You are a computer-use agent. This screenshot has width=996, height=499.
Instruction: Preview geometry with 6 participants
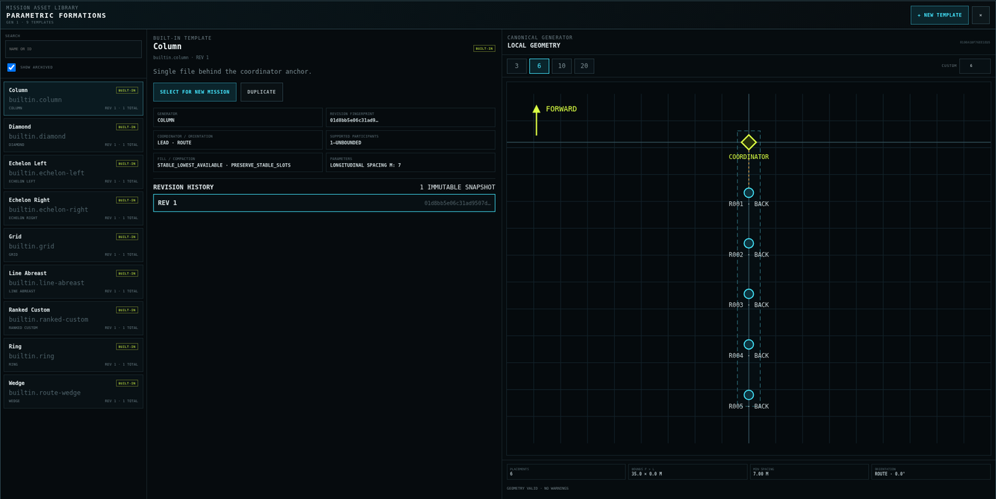pyautogui.click(x=539, y=66)
